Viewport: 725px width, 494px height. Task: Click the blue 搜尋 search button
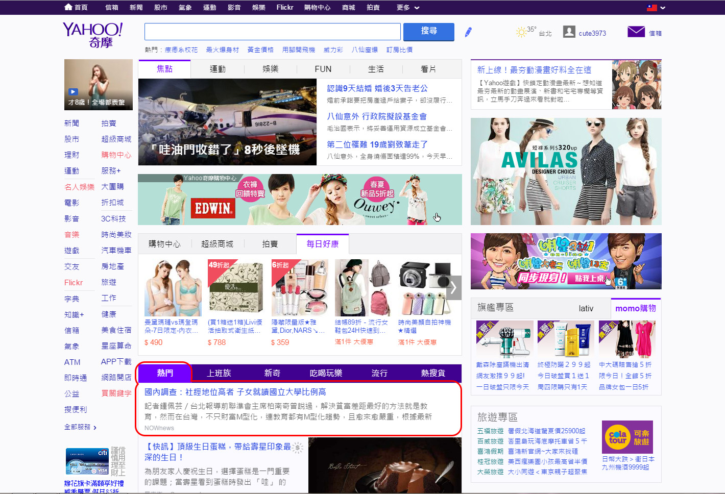(428, 32)
